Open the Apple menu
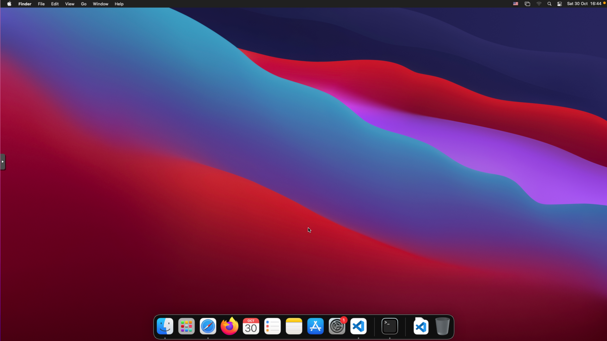 pos(9,4)
